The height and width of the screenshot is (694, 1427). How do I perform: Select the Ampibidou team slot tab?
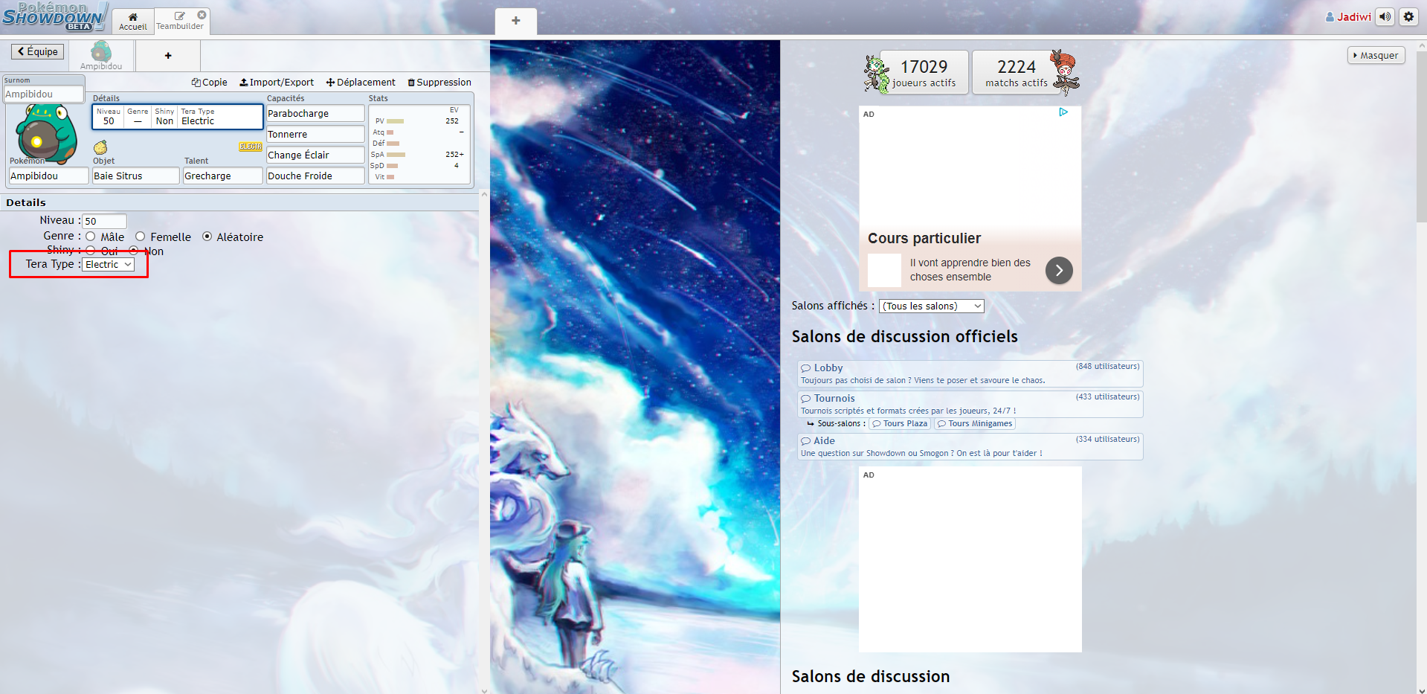tap(101, 56)
